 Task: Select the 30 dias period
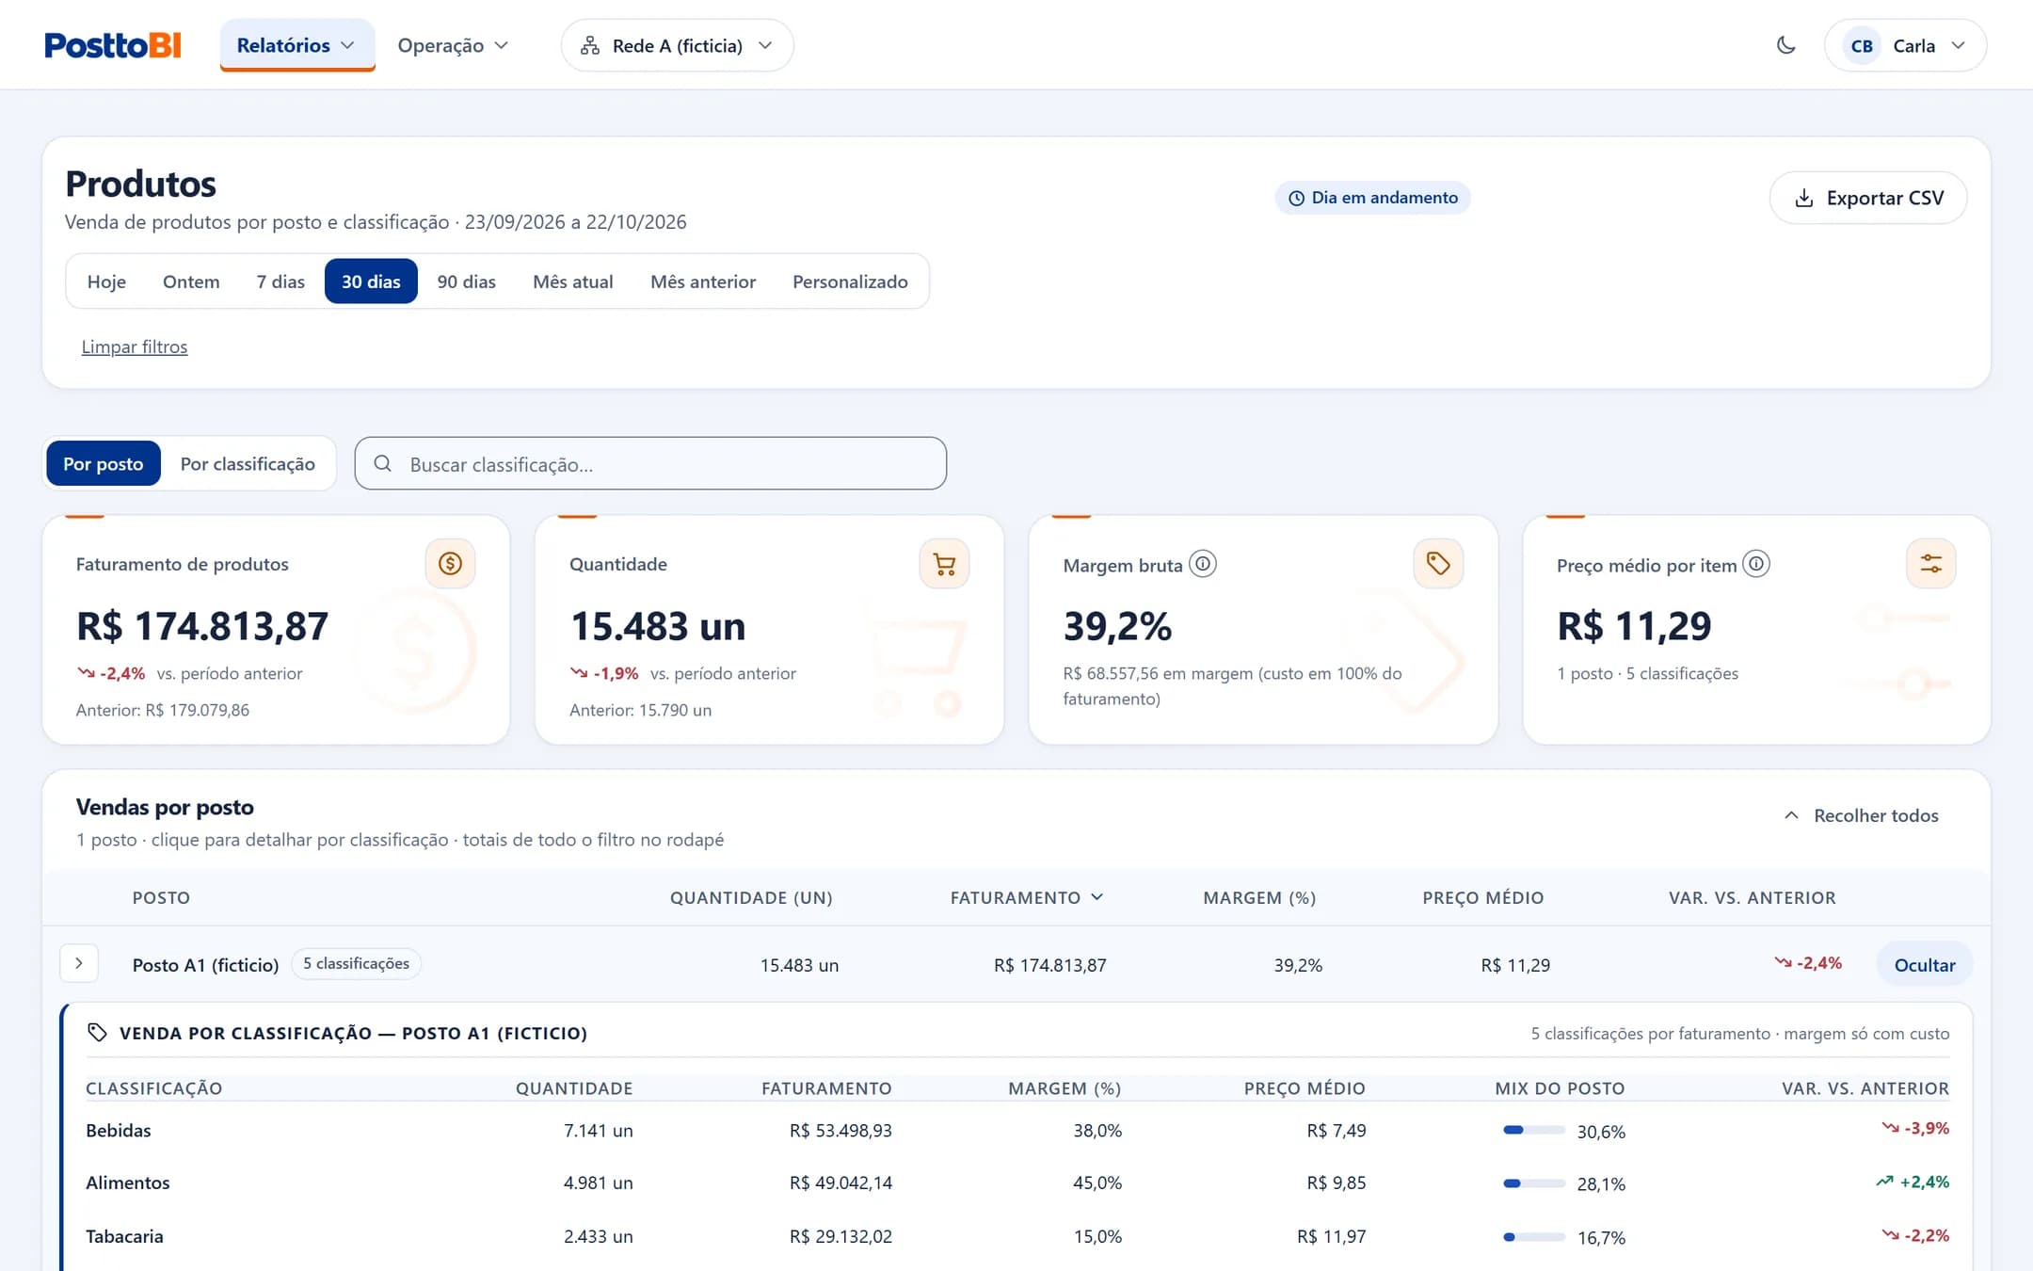371,282
